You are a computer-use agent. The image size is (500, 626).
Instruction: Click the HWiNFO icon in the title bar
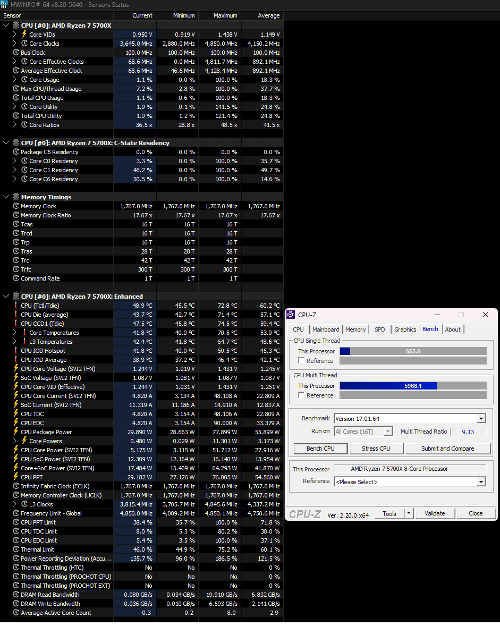tap(4, 4)
